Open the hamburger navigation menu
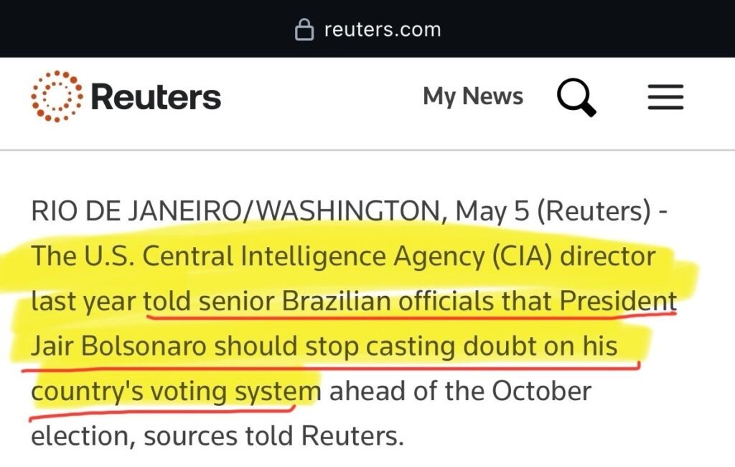The image size is (735, 467). pos(665,97)
